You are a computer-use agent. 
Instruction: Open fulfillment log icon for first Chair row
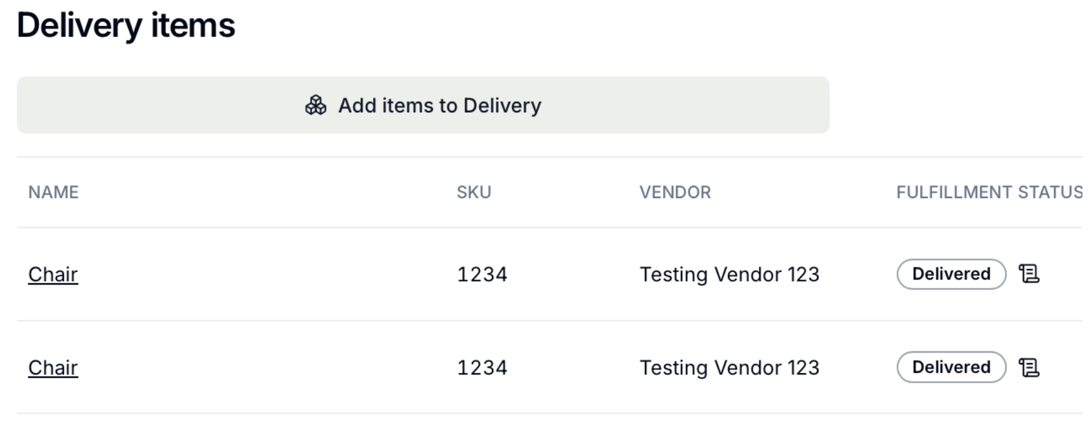coord(1029,274)
